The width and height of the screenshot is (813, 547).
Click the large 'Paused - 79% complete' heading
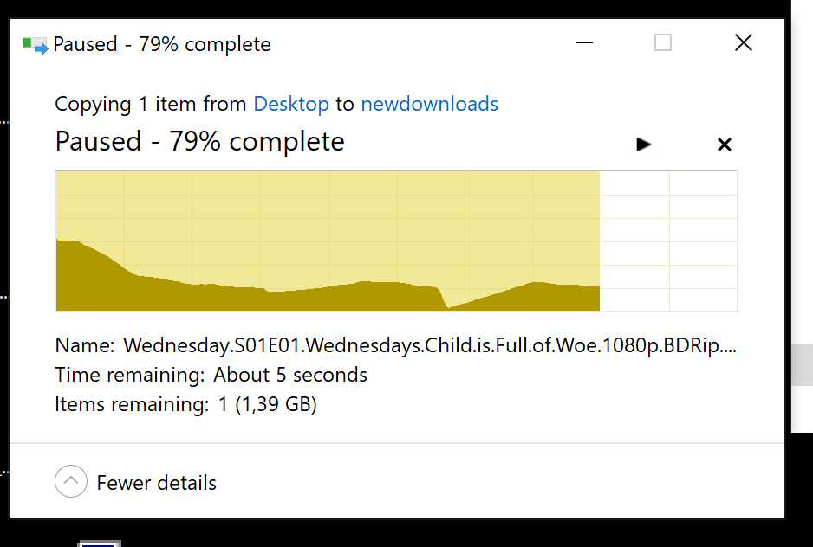coord(199,141)
